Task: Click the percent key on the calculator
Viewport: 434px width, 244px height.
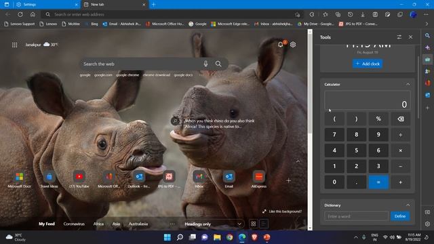Action: coord(378,119)
